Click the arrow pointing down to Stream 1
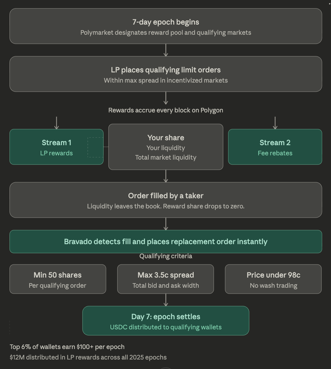Viewport: 331px width, 369px height. (x=57, y=123)
